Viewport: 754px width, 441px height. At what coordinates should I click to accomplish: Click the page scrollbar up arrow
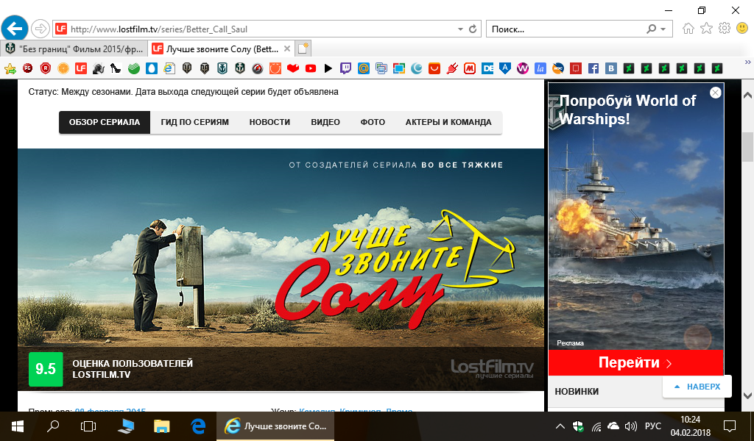tap(748, 95)
